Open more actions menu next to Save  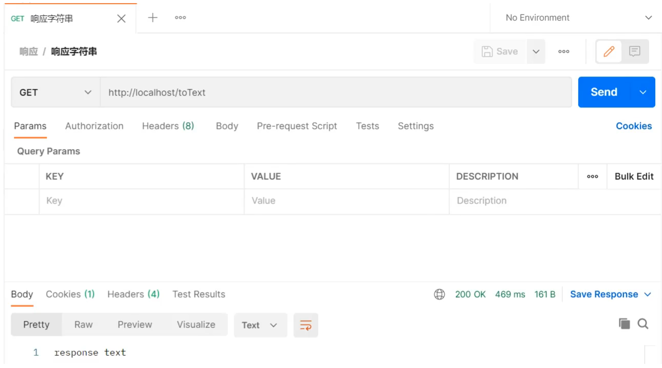click(x=563, y=51)
